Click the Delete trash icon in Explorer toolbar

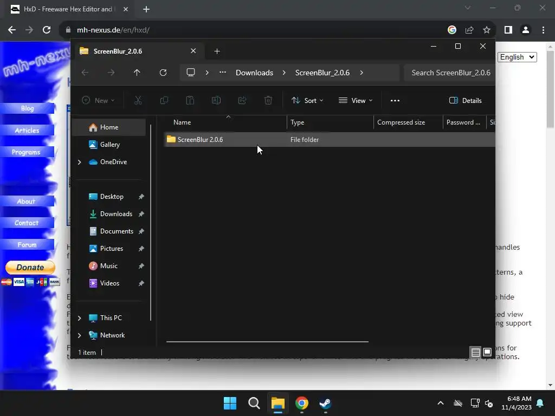point(268,100)
